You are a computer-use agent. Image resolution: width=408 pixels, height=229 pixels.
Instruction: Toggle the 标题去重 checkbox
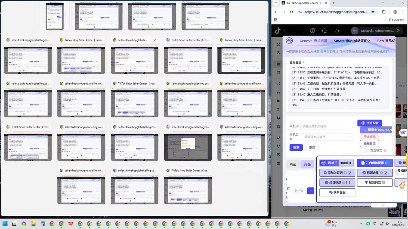386,173
